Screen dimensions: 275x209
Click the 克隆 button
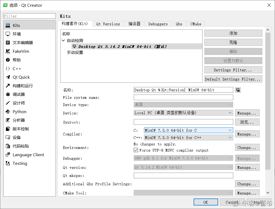point(233,42)
